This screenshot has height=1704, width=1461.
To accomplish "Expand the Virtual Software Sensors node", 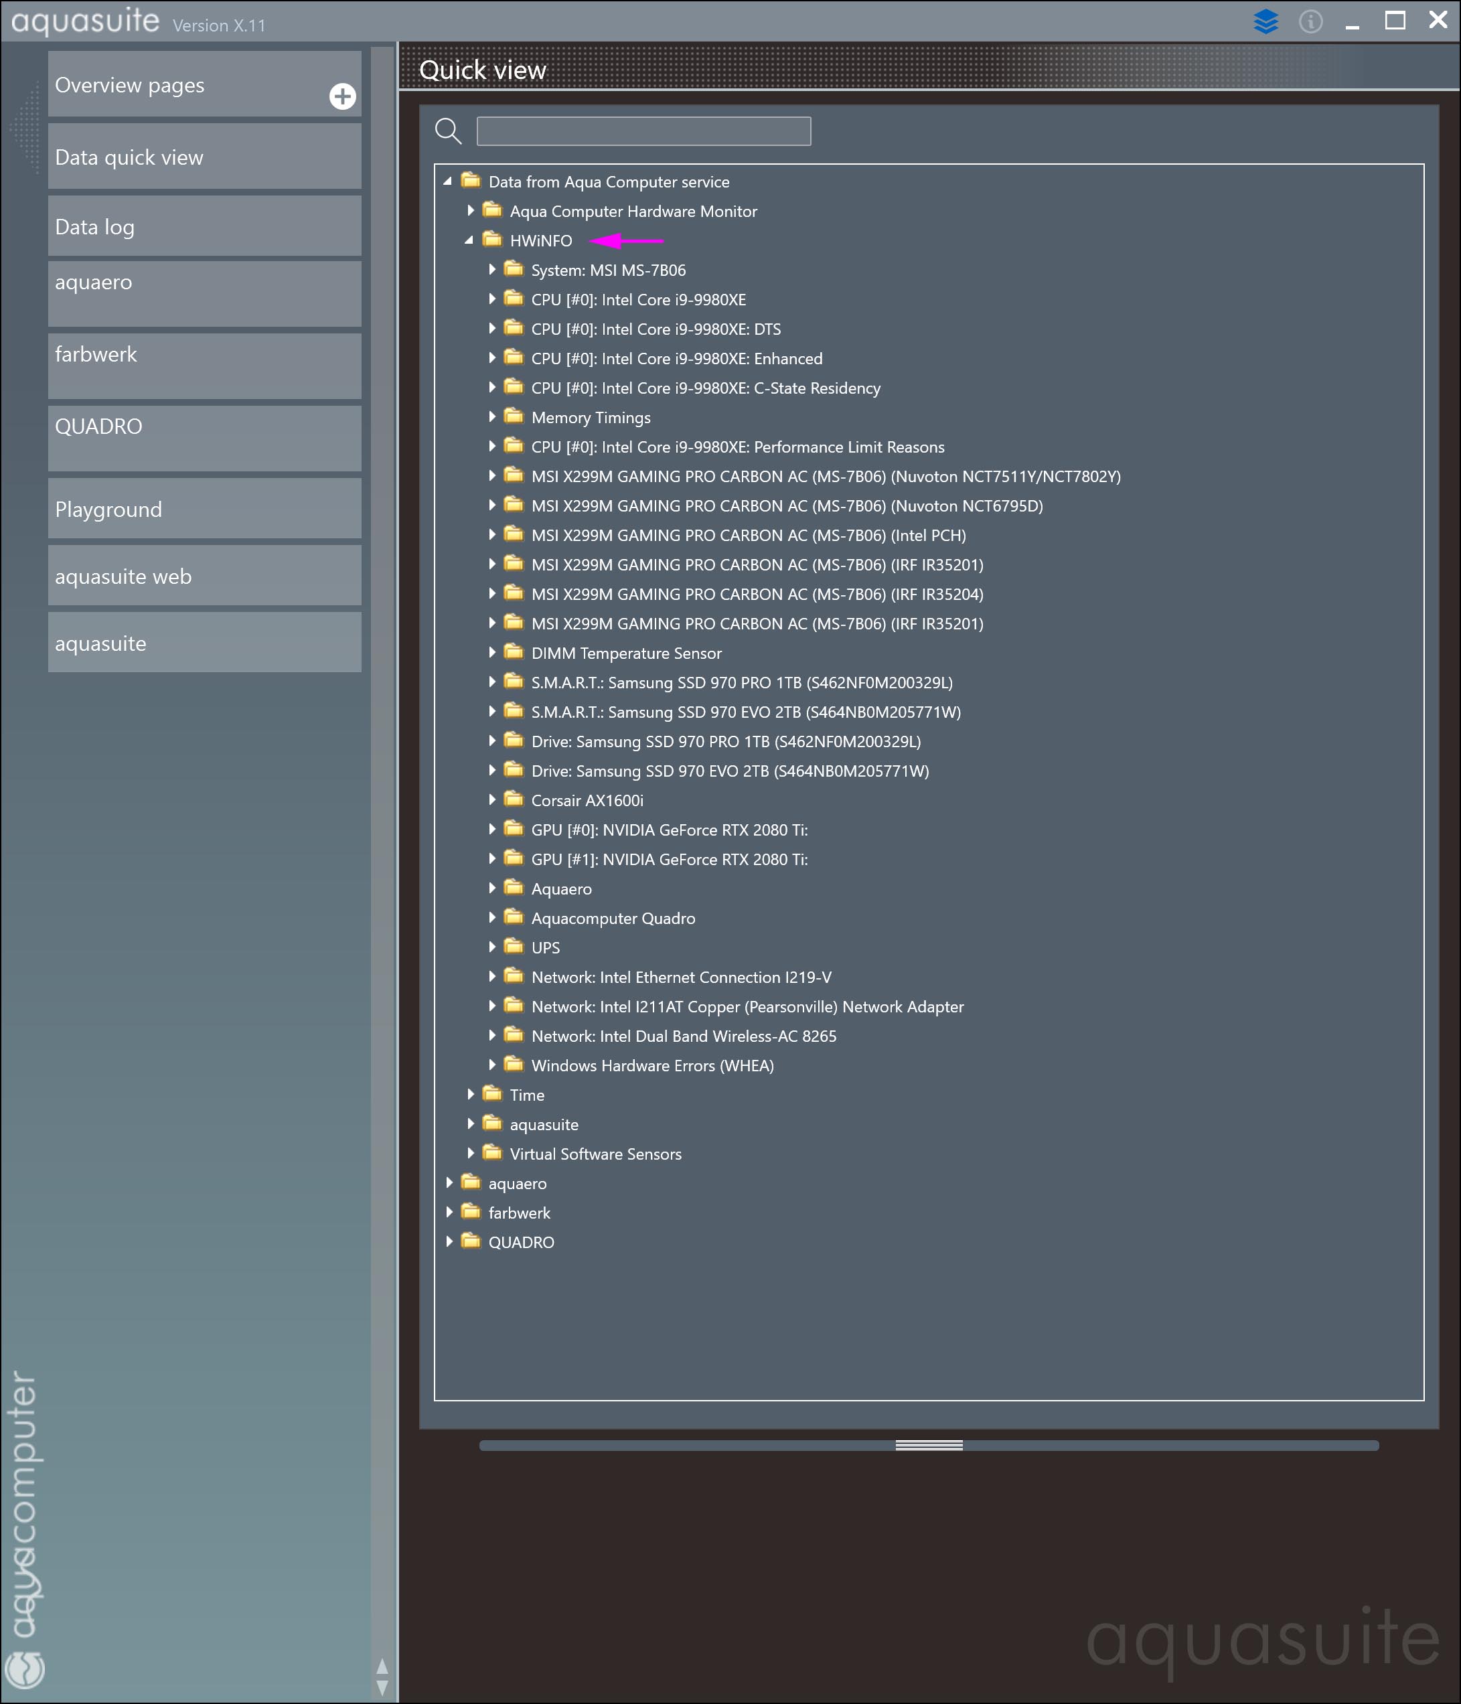I will (471, 1153).
